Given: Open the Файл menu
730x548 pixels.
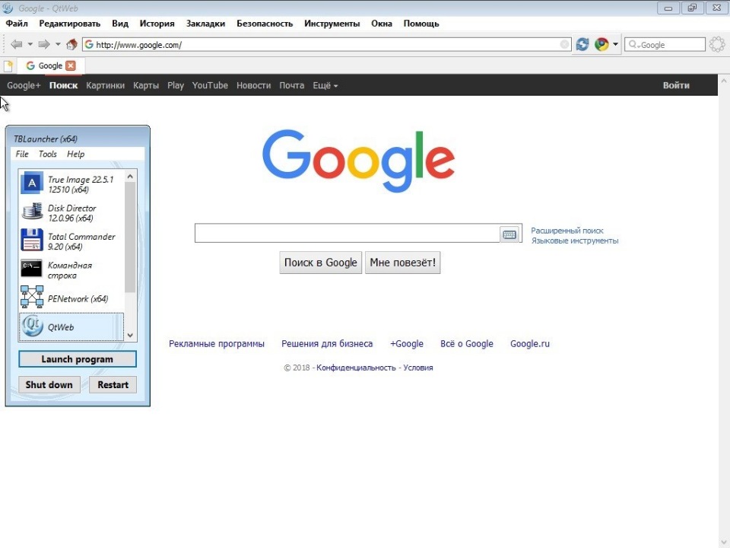Looking at the screenshot, I should (x=17, y=24).
